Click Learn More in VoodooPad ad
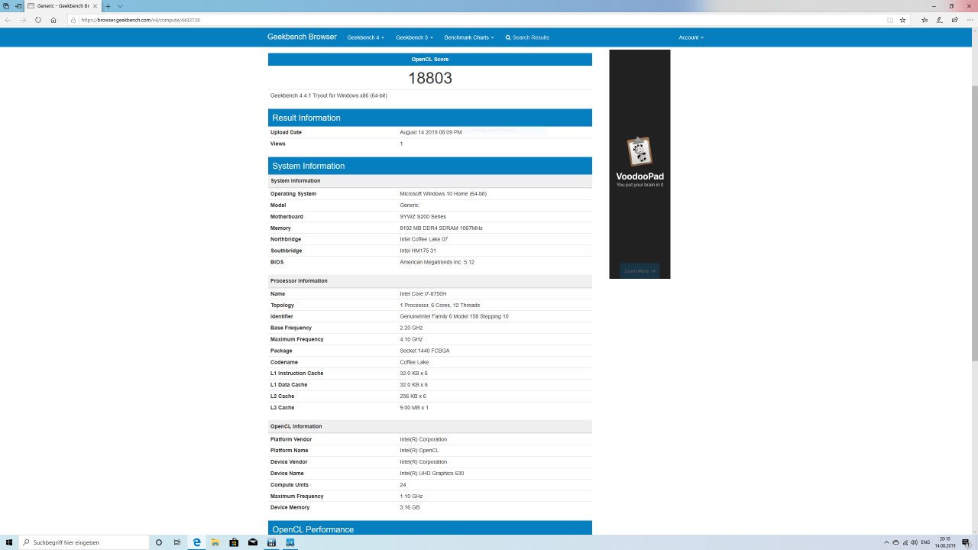The width and height of the screenshot is (978, 550). (640, 270)
